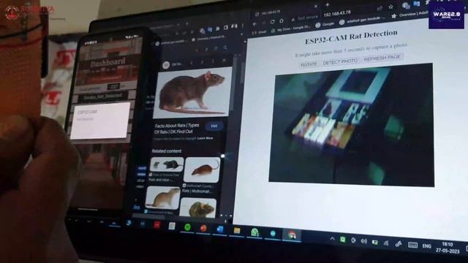The image size is (468, 263).
Task: Close the rat image preview panel
Action: 224,61
